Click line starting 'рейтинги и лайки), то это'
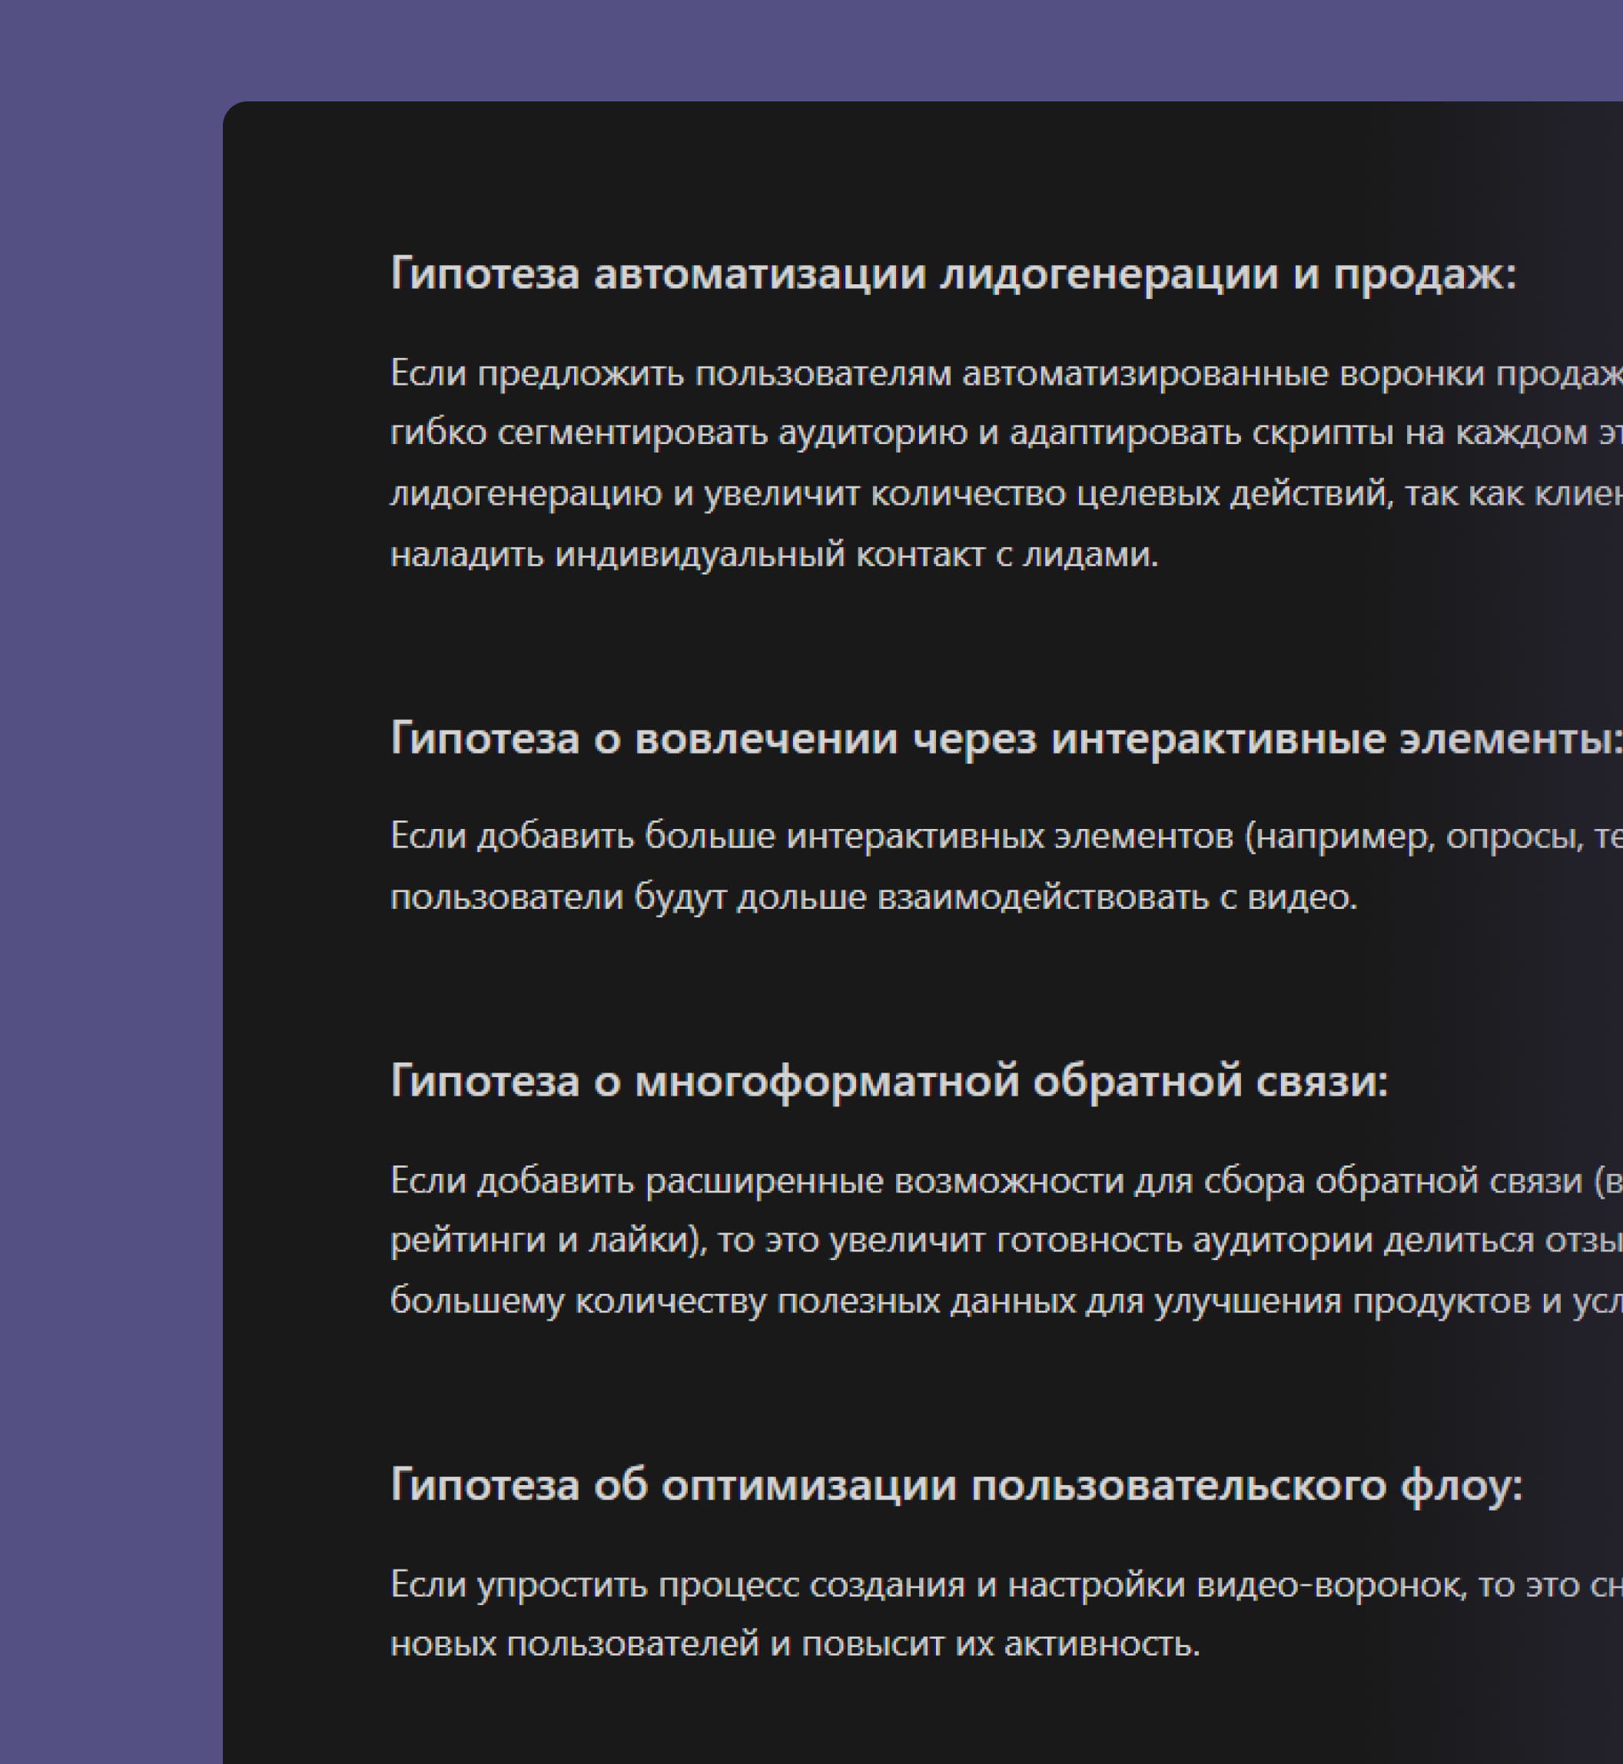The image size is (1623, 1764). pyautogui.click(x=1006, y=1240)
